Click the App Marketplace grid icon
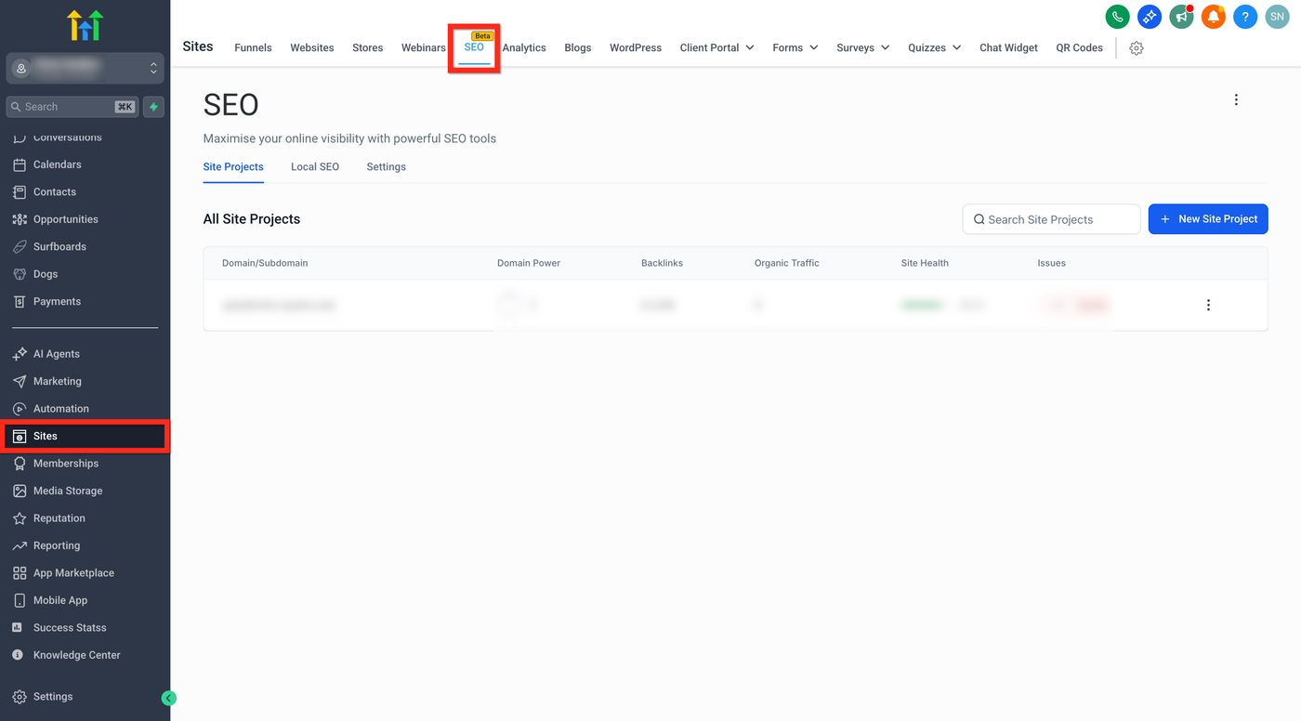The width and height of the screenshot is (1301, 721). click(x=20, y=573)
